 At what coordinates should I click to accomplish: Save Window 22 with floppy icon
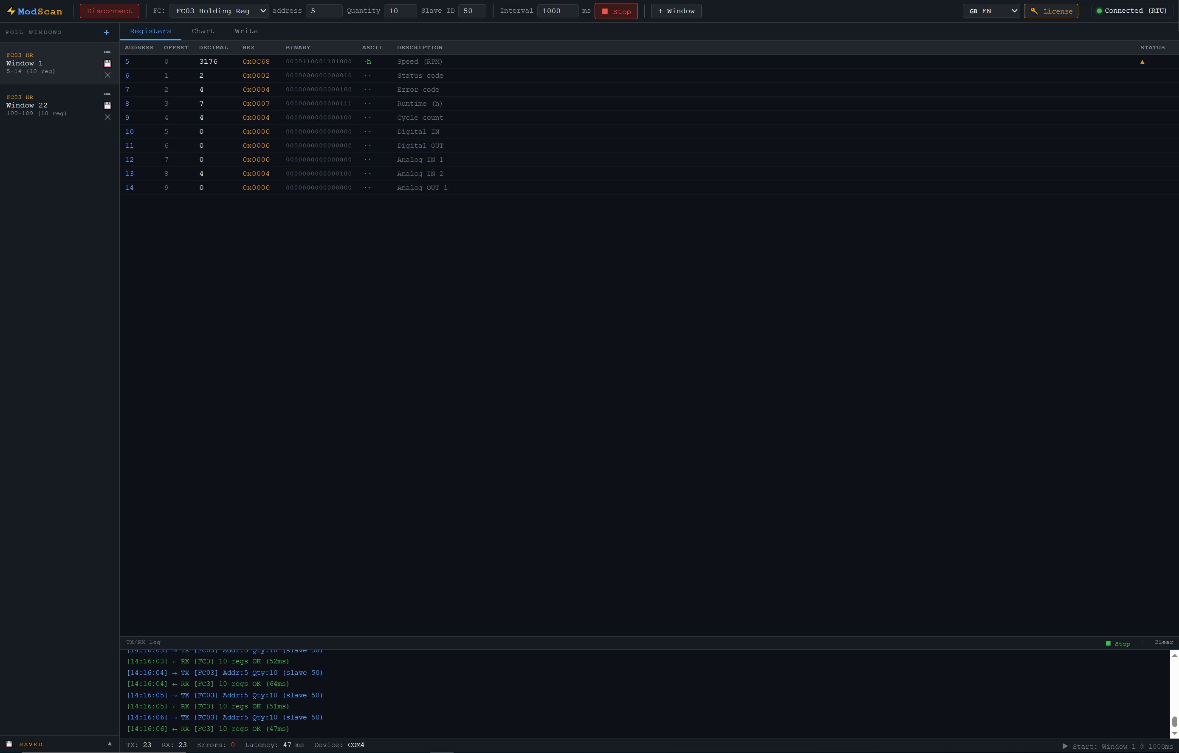(x=107, y=106)
